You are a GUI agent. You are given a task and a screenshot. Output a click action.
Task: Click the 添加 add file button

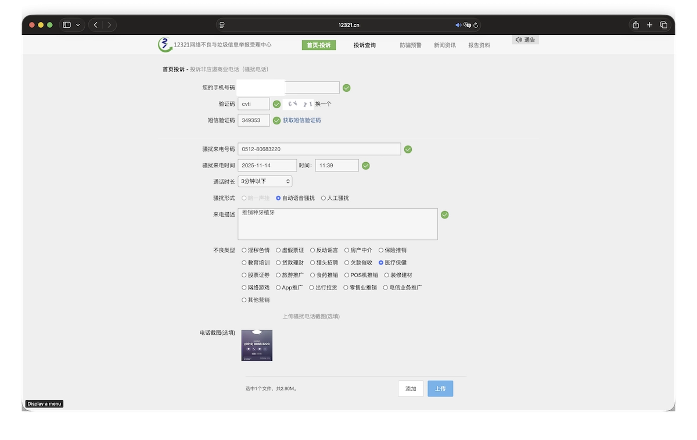(411, 389)
